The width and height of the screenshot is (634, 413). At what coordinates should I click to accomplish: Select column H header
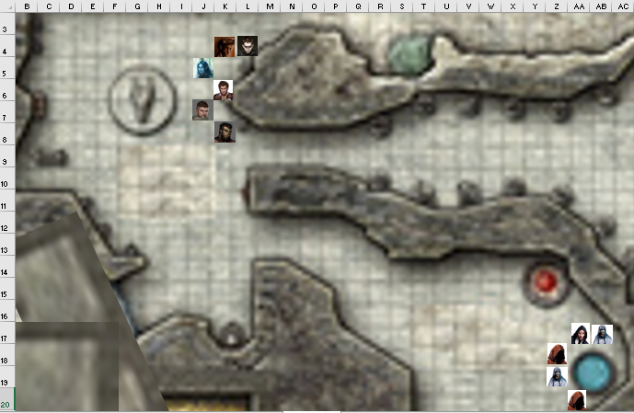pyautogui.click(x=159, y=6)
